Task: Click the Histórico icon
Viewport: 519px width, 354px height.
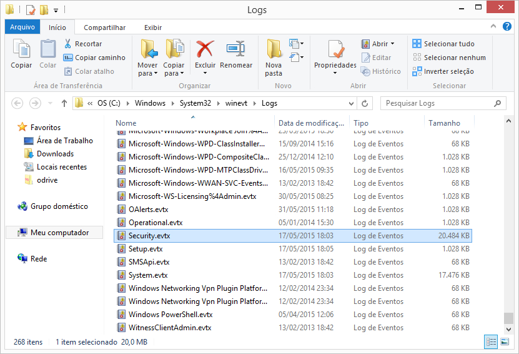Action: [366, 71]
